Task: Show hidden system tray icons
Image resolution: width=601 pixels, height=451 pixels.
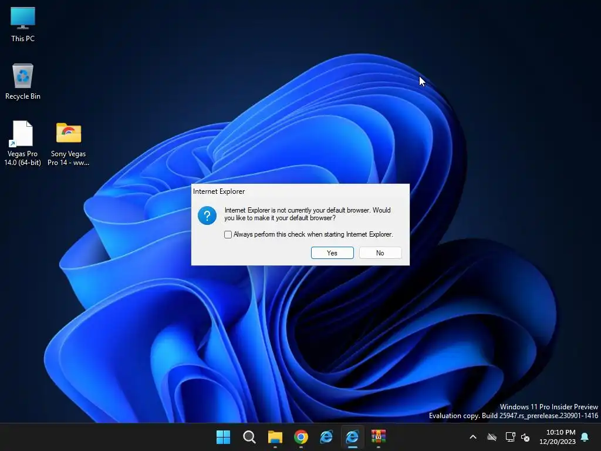Action: pyautogui.click(x=473, y=437)
